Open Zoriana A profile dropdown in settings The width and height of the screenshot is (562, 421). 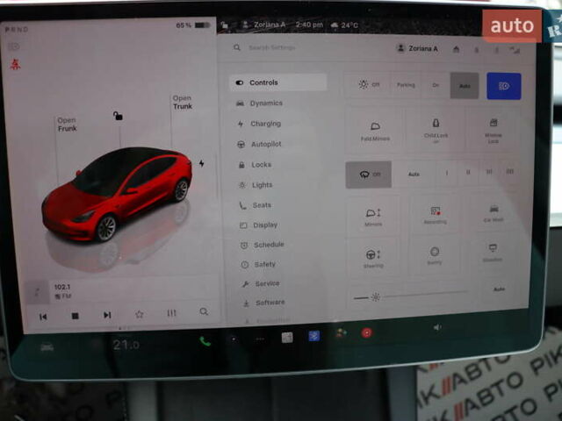click(418, 48)
